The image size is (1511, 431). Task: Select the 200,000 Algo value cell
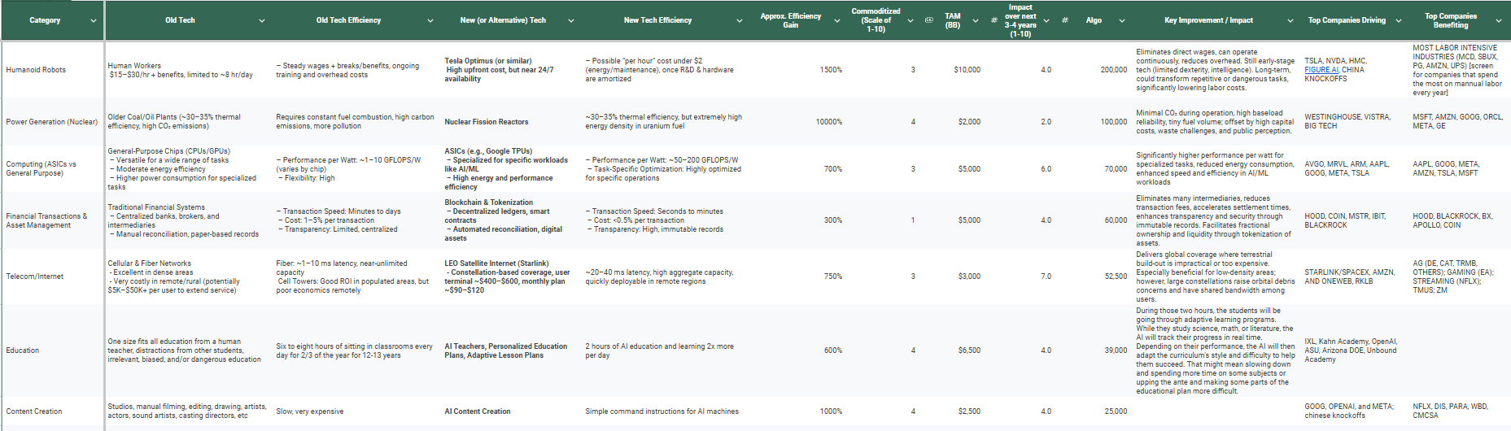point(1094,70)
